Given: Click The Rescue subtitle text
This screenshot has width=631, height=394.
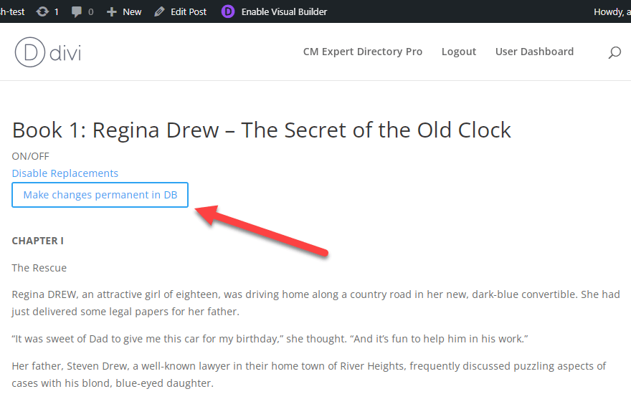Looking at the screenshot, I should (x=39, y=268).
